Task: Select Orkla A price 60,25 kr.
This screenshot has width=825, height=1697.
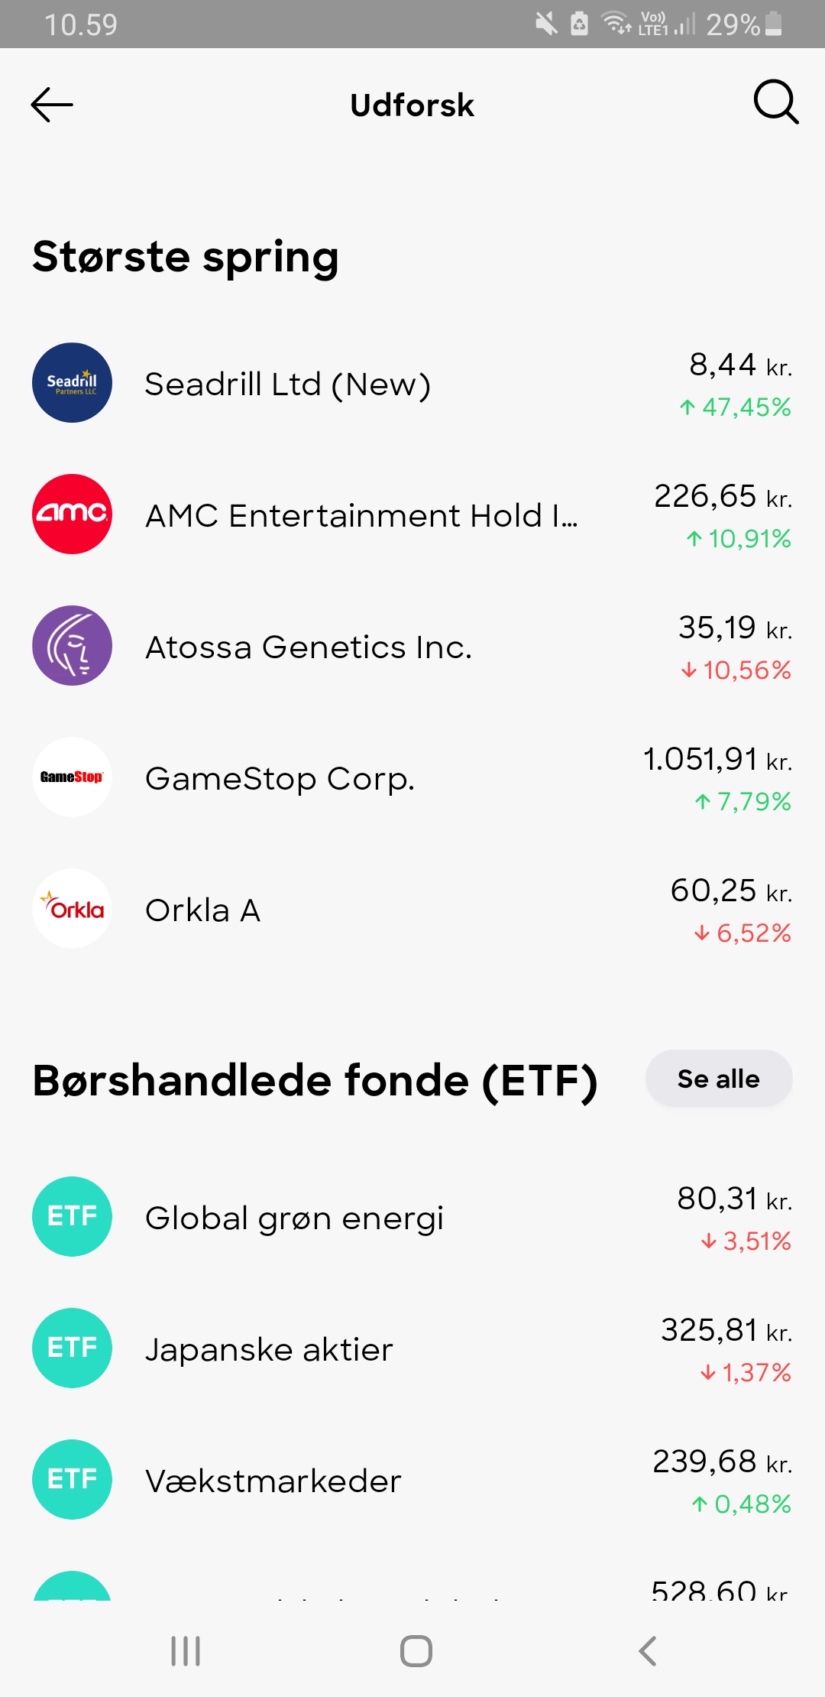Action: [x=731, y=891]
